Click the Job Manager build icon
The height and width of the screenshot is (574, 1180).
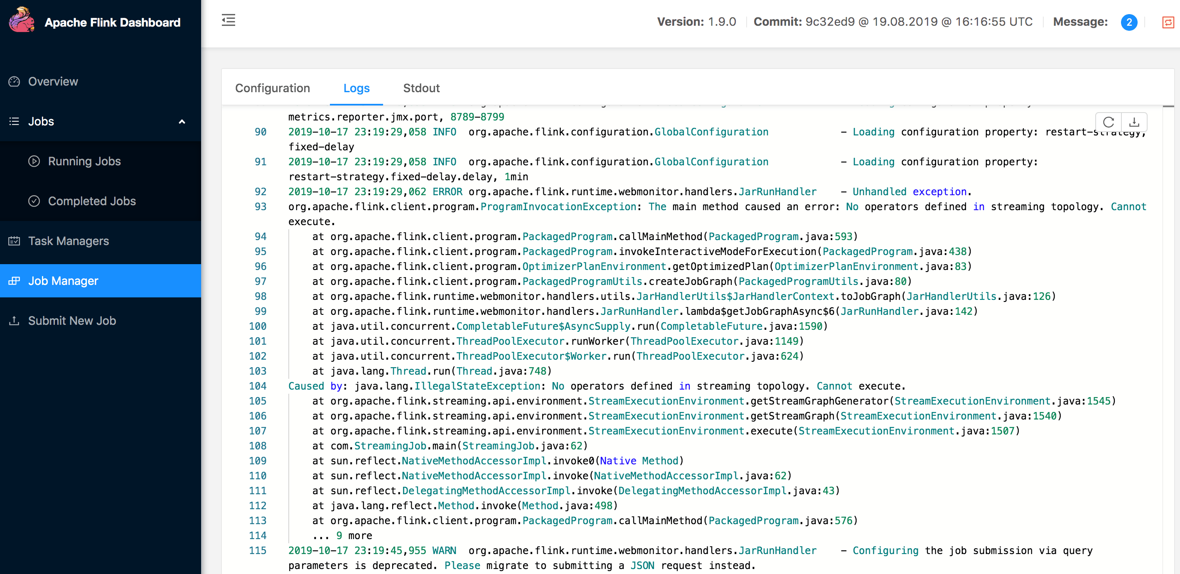click(x=14, y=281)
